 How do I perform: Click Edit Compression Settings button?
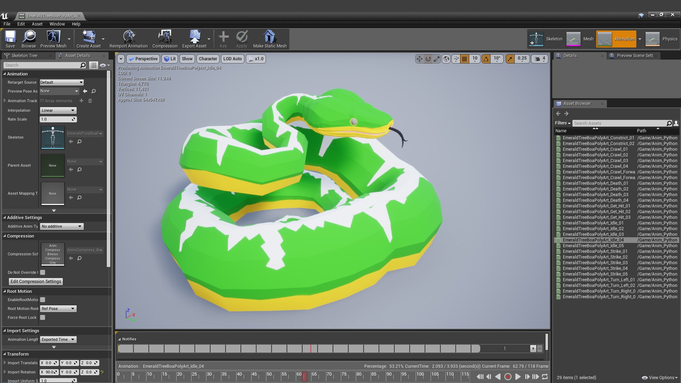point(35,281)
